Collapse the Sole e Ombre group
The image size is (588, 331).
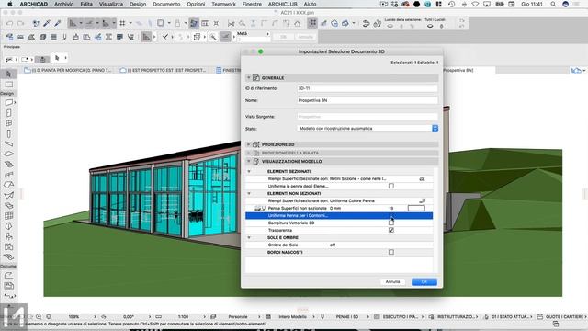coord(249,237)
